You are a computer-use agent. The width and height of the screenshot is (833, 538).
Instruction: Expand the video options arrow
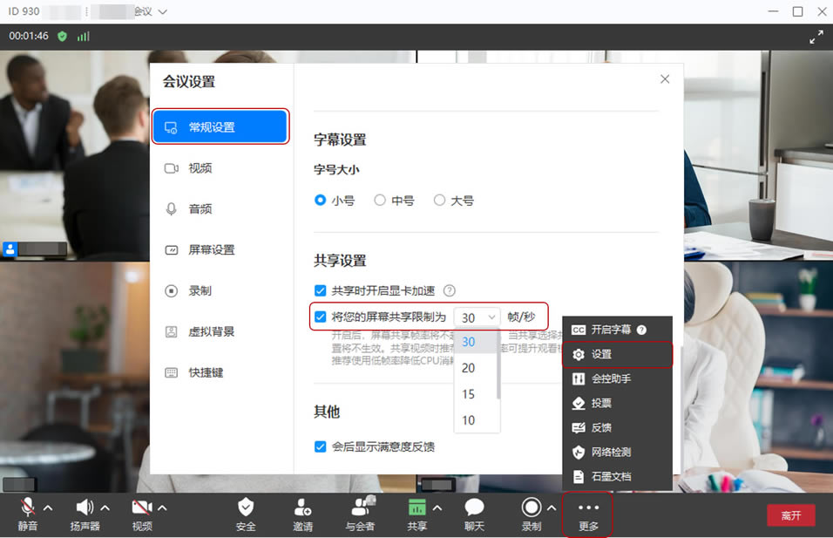161,507
